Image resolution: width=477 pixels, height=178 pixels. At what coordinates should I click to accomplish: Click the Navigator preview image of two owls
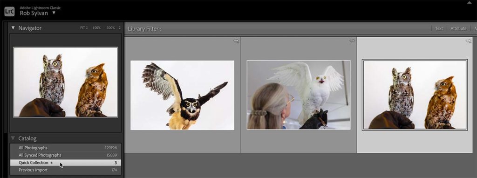point(66,82)
